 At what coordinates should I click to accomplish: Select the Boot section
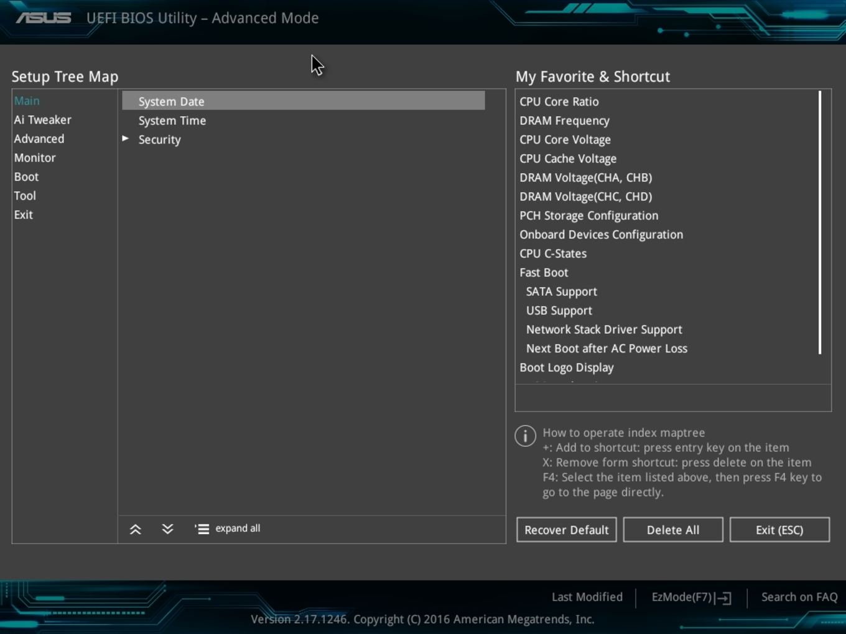point(26,177)
